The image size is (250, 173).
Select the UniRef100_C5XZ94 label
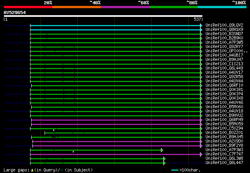224,128
